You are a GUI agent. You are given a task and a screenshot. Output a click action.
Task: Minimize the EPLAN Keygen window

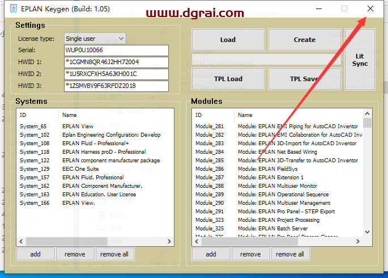point(319,9)
